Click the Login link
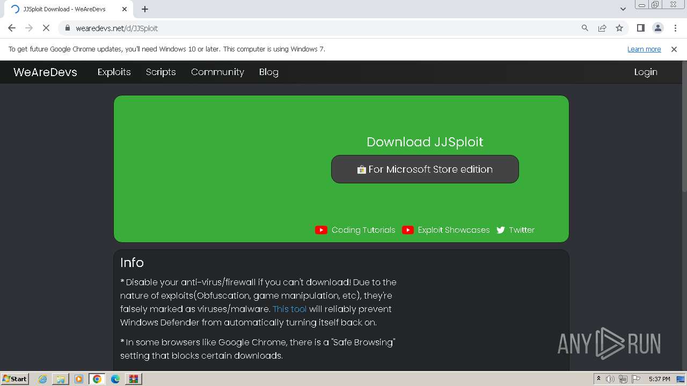 click(646, 72)
